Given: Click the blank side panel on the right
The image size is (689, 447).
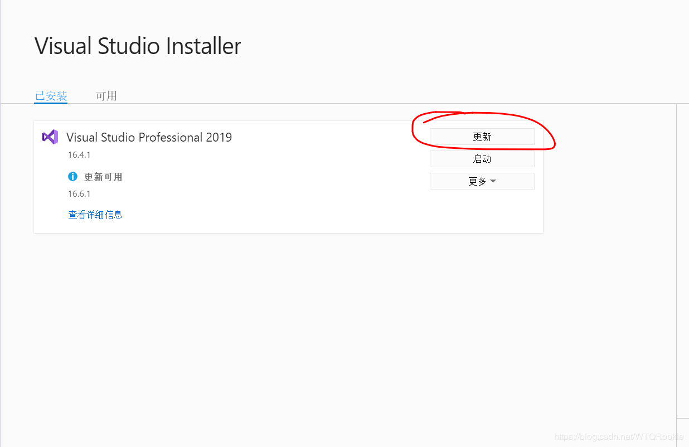Looking at the screenshot, I should [682, 251].
